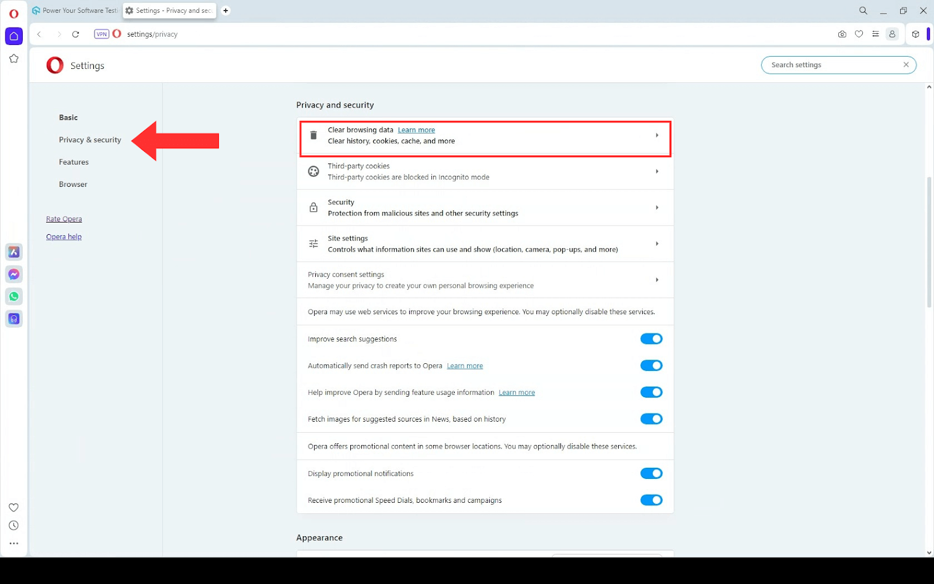Click the trash icon for Clear browsing data
This screenshot has height=584, width=934.
[313, 135]
